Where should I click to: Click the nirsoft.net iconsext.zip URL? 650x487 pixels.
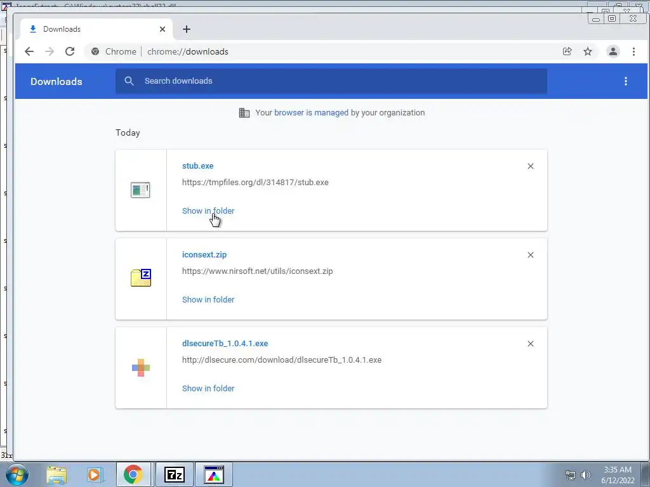[x=258, y=271]
